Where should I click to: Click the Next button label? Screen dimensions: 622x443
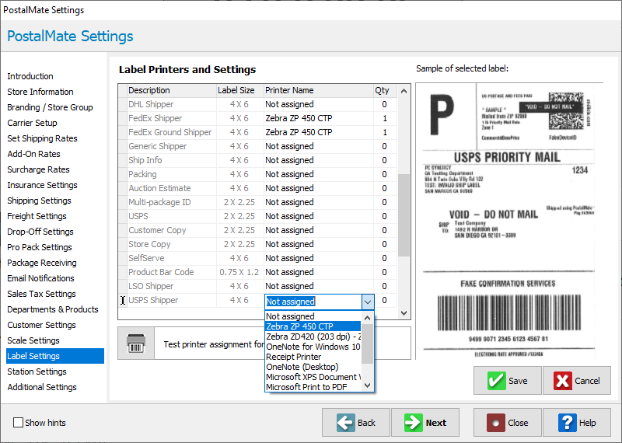pyautogui.click(x=436, y=423)
